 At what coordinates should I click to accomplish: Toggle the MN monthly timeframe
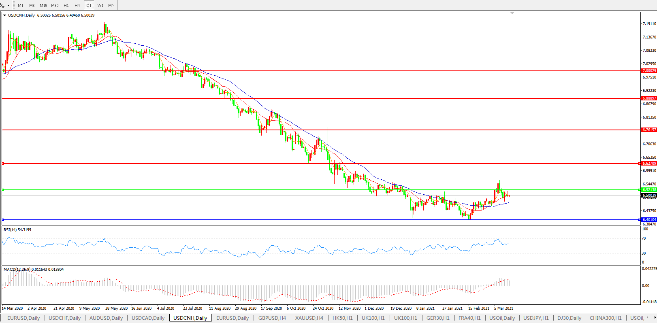point(111,5)
